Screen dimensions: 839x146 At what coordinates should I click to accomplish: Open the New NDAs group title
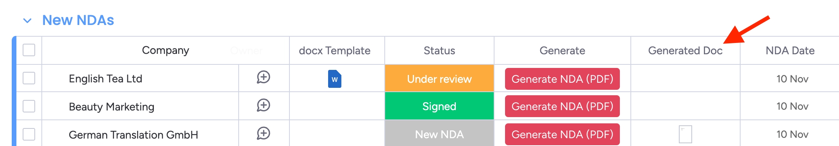click(78, 20)
